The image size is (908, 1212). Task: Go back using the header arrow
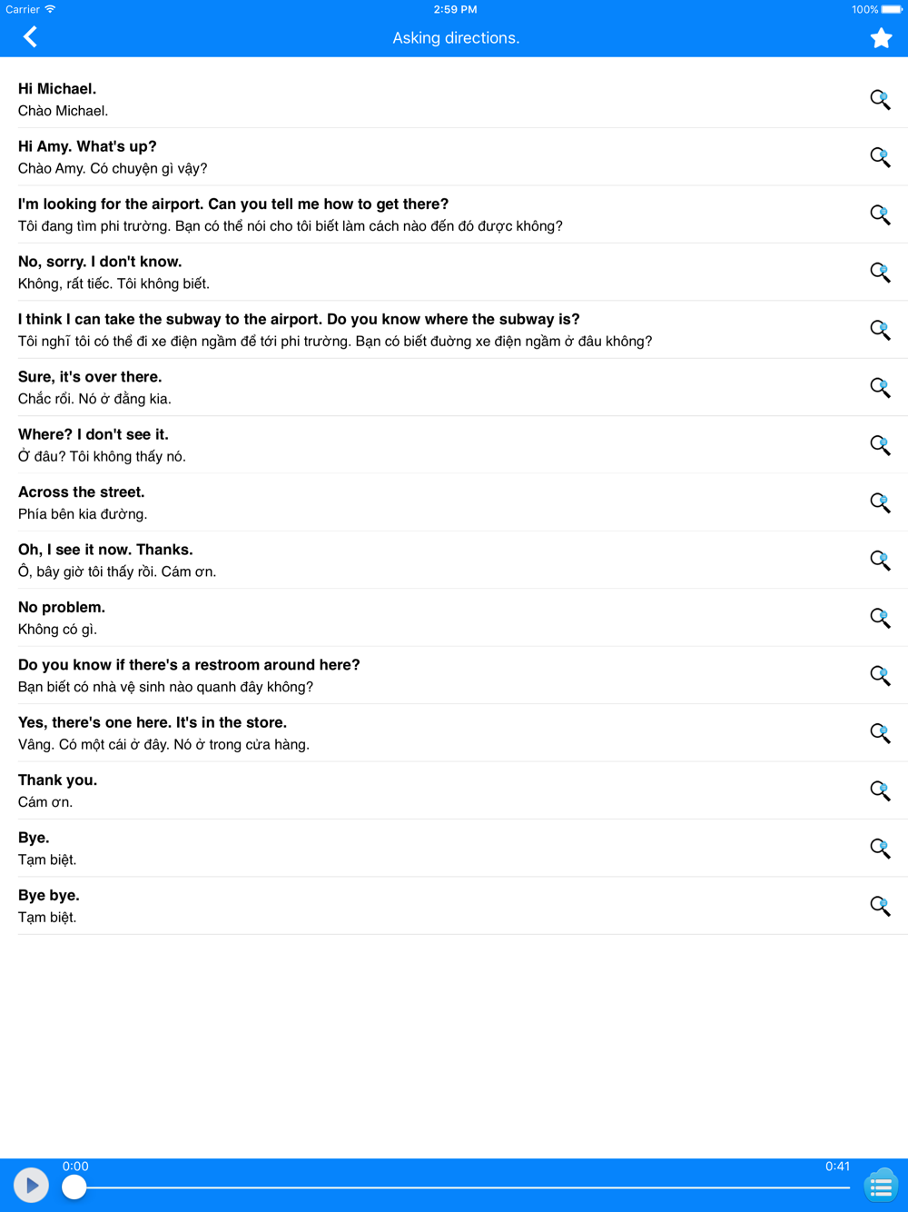coord(30,37)
